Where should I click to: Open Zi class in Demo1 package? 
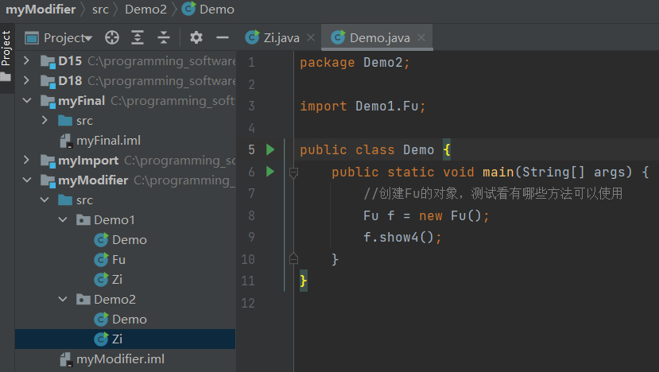coord(108,280)
